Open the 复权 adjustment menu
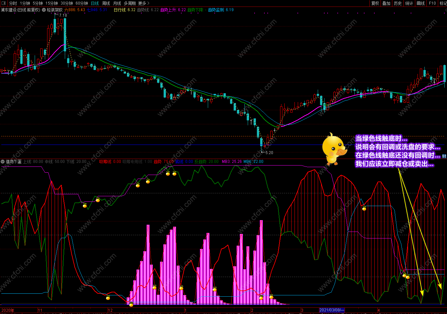Viewport: 447px width, 314px height. pos(375,3)
